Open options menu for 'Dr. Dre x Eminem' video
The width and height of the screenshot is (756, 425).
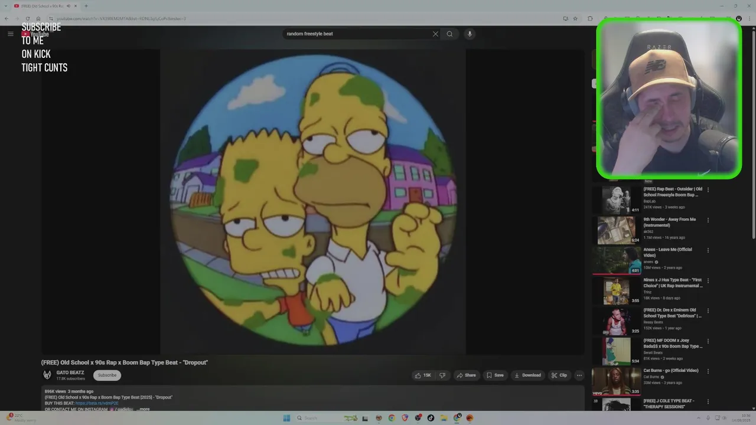[708, 310]
